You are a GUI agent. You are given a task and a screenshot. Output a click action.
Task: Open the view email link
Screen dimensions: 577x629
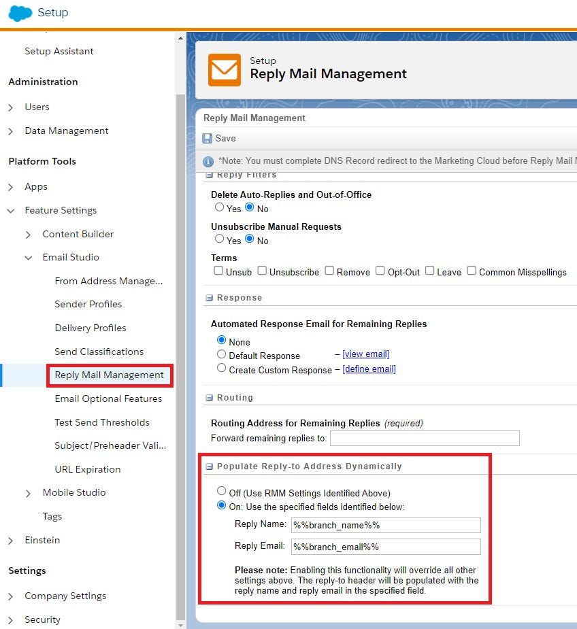[366, 354]
